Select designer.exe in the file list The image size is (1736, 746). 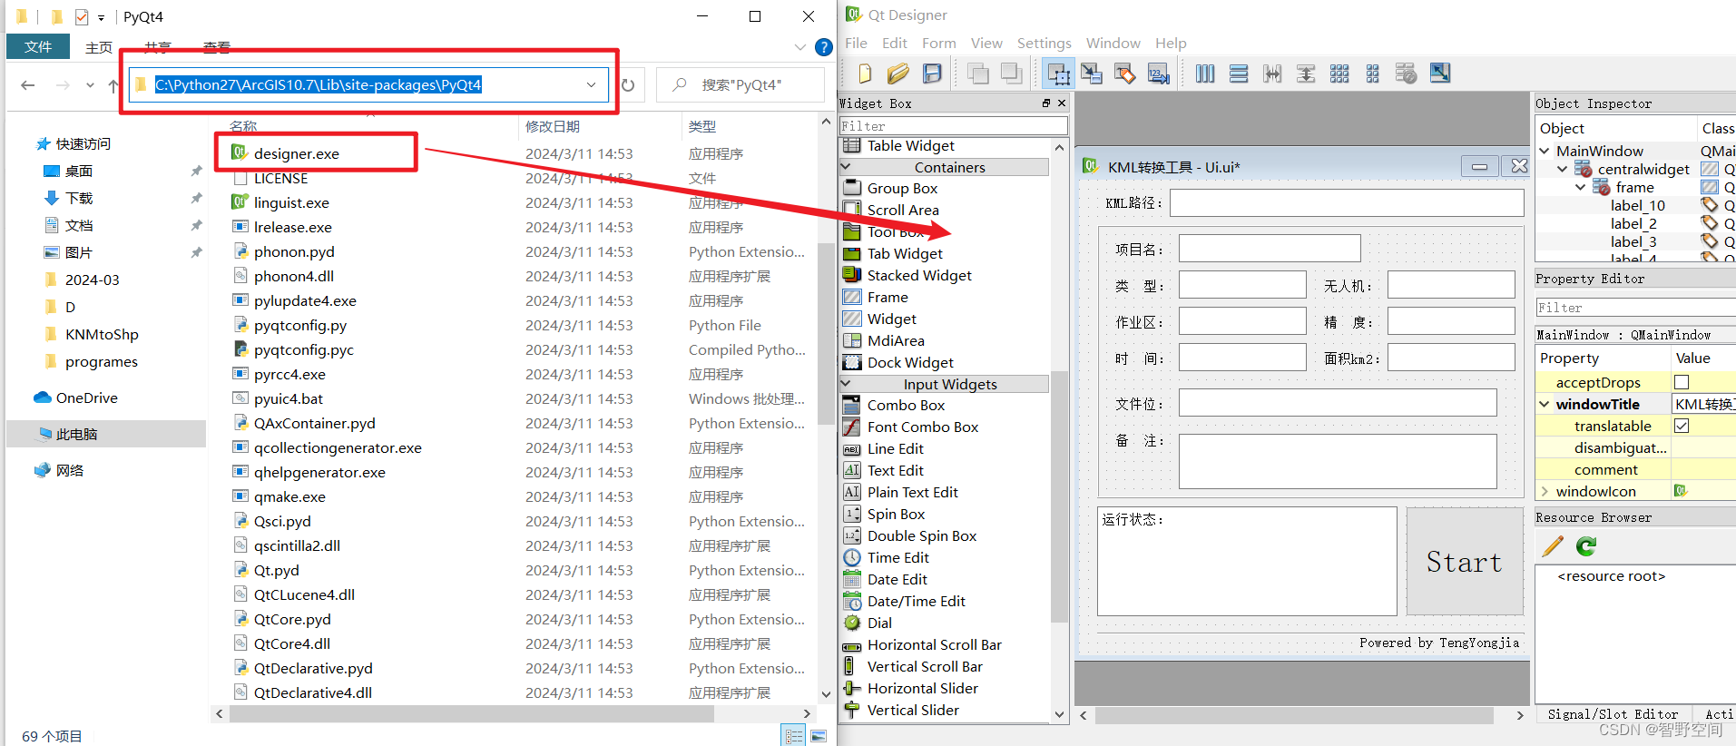(296, 154)
